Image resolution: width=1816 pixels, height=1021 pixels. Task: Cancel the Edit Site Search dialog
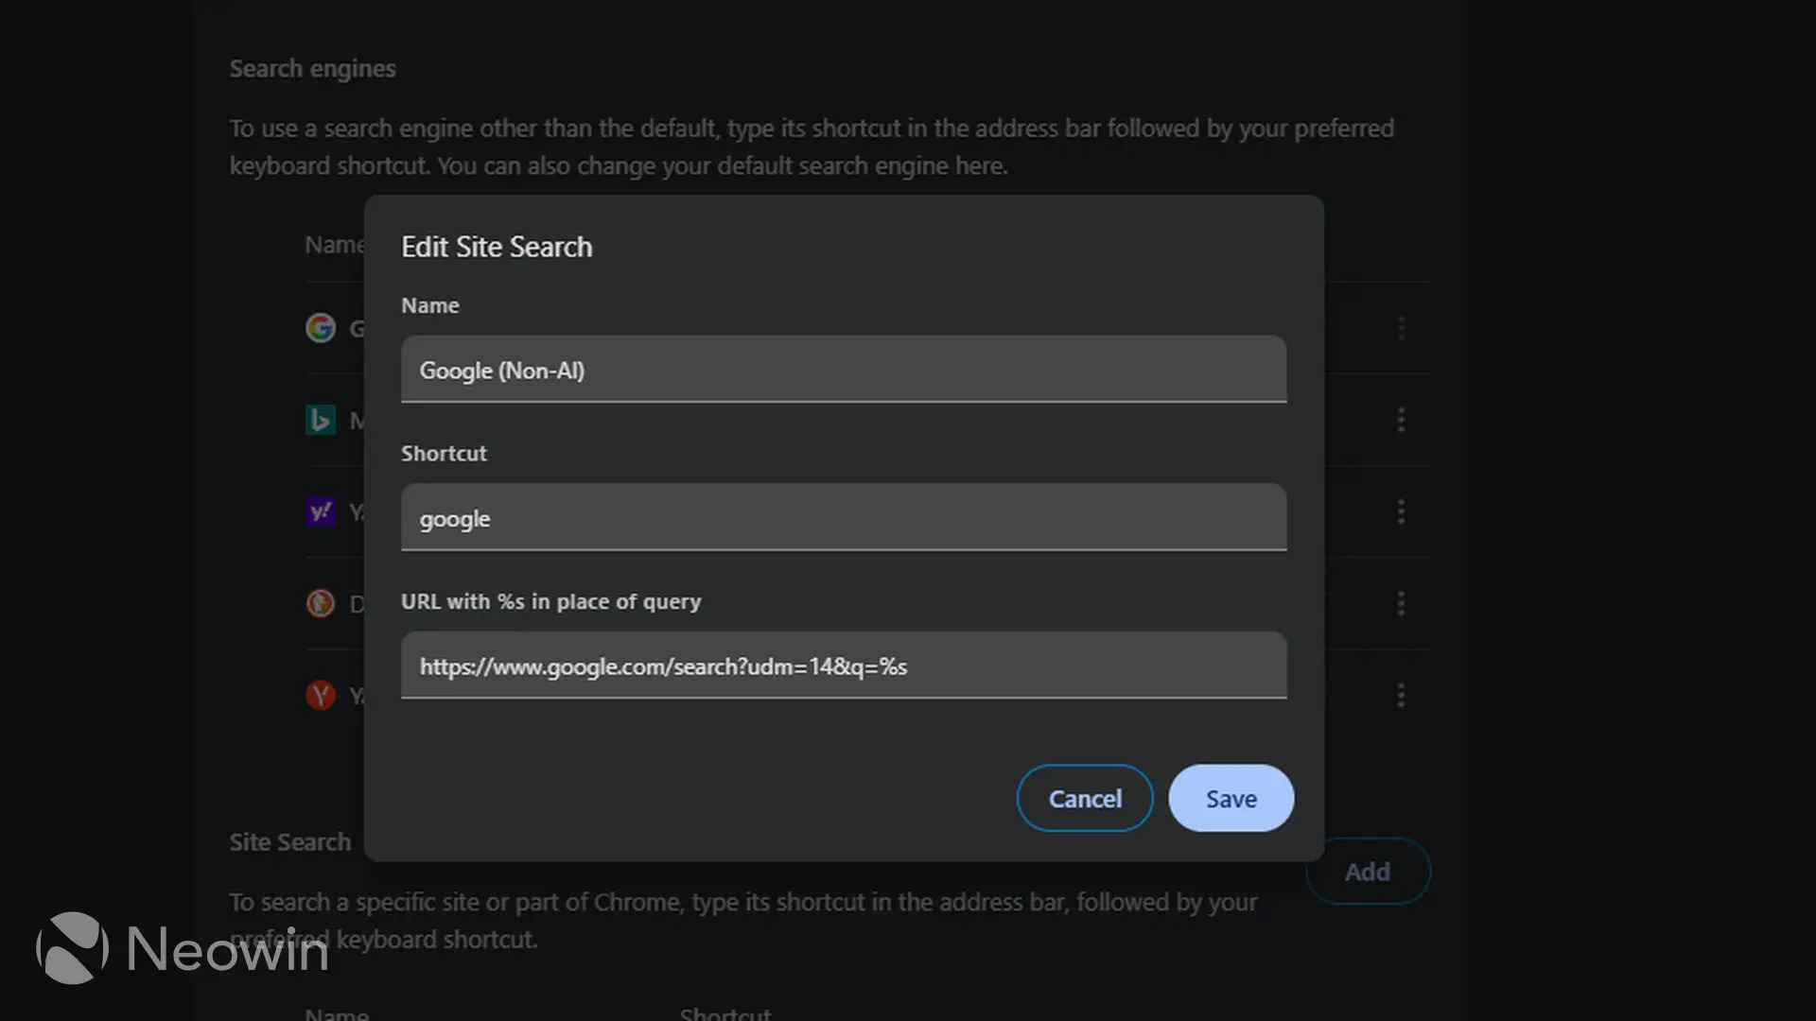pos(1085,799)
